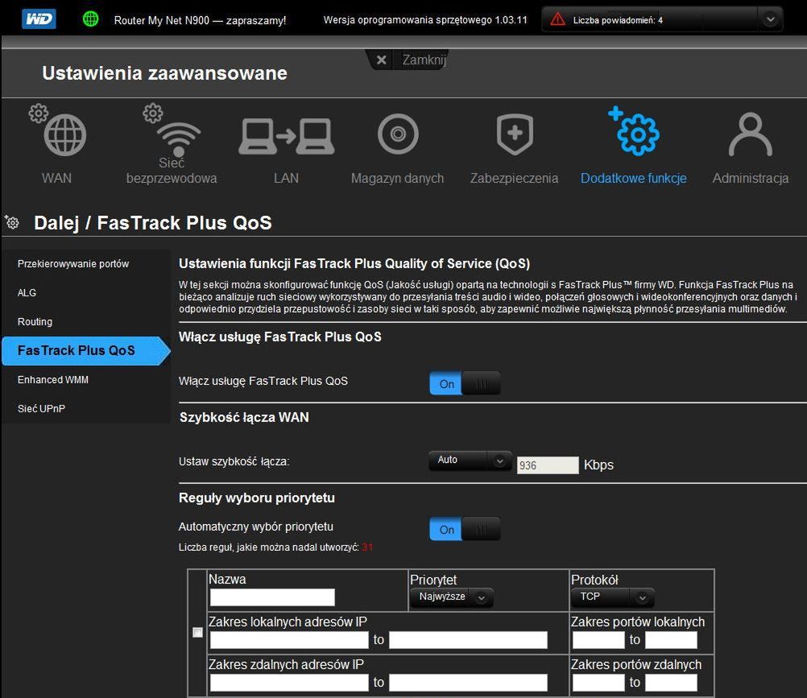
Task: Click the remote port range end field
Action: coord(671,683)
